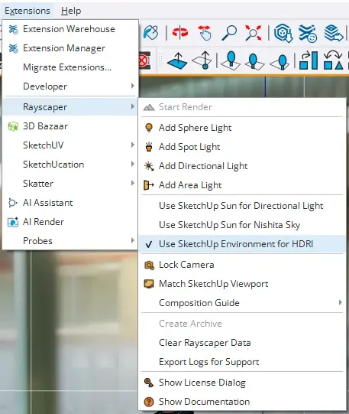The width and height of the screenshot is (349, 414).
Task: Open Extension Warehouse toolbar icon
Action: [x=308, y=33]
